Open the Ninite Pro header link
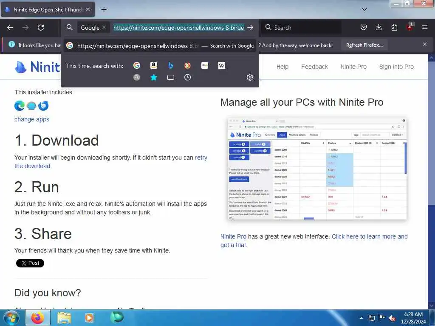 point(353,67)
